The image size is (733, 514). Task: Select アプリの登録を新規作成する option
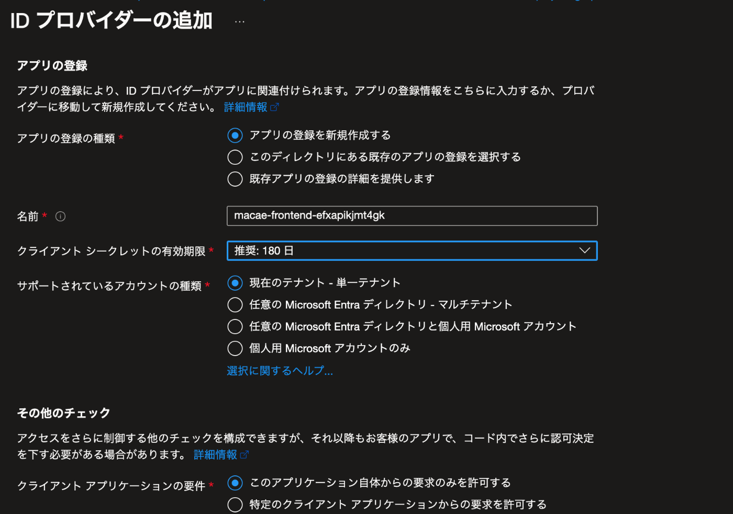[x=235, y=135]
